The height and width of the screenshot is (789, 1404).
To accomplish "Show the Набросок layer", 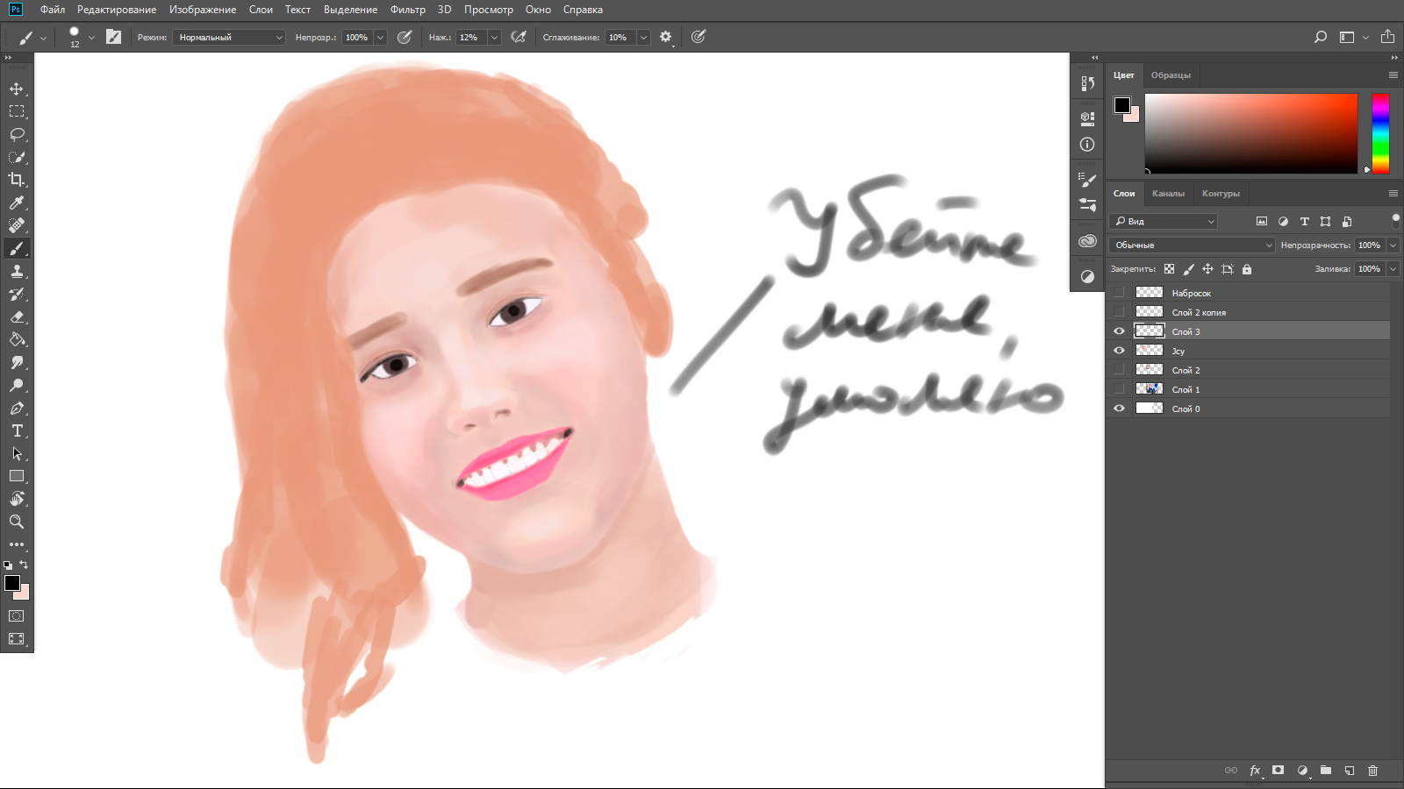I will [x=1119, y=293].
